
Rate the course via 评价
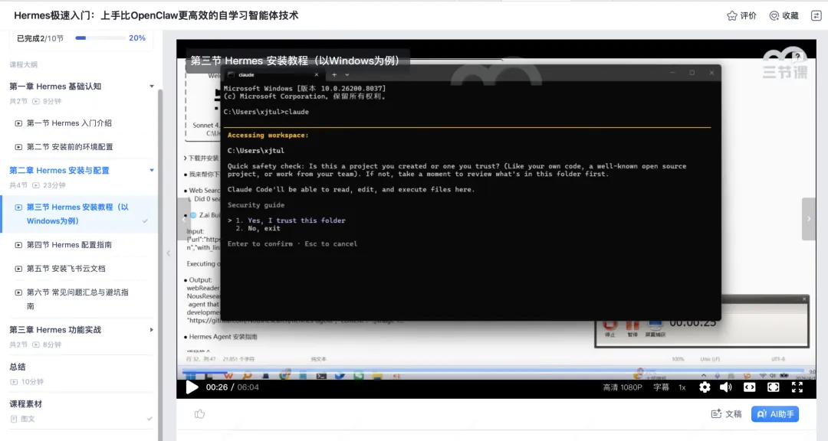point(742,16)
